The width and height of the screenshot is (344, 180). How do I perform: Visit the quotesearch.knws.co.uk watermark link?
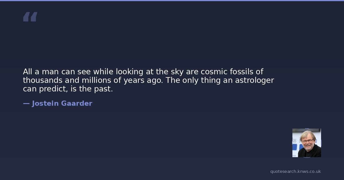[x=296, y=171]
